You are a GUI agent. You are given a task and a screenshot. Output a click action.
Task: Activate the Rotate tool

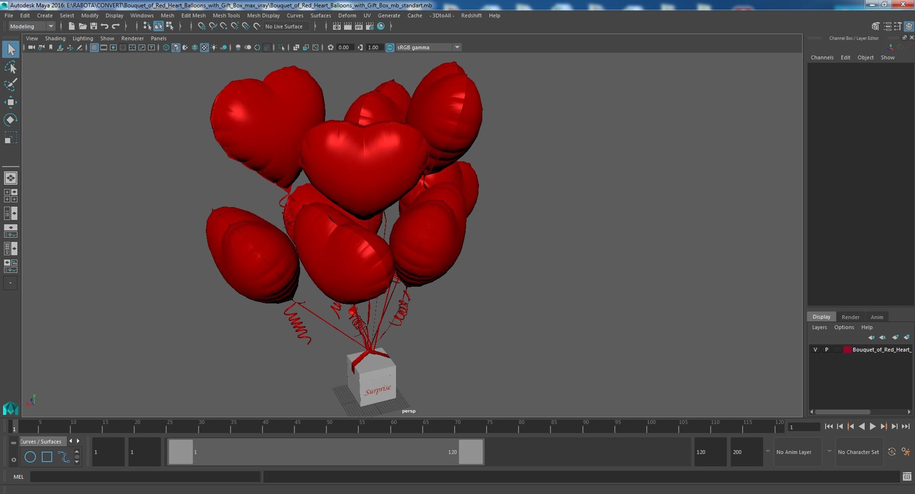pyautogui.click(x=10, y=120)
